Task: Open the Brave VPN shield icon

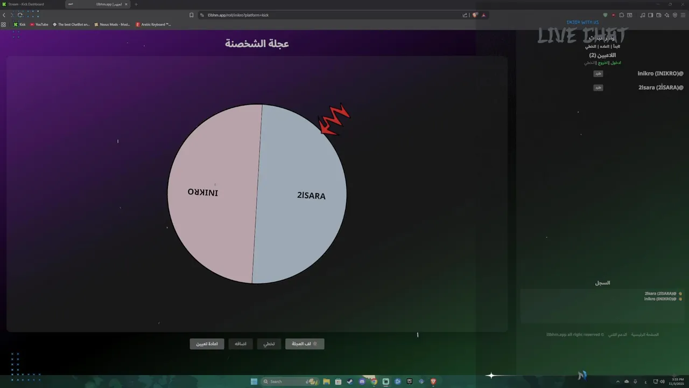Action: 675,15
